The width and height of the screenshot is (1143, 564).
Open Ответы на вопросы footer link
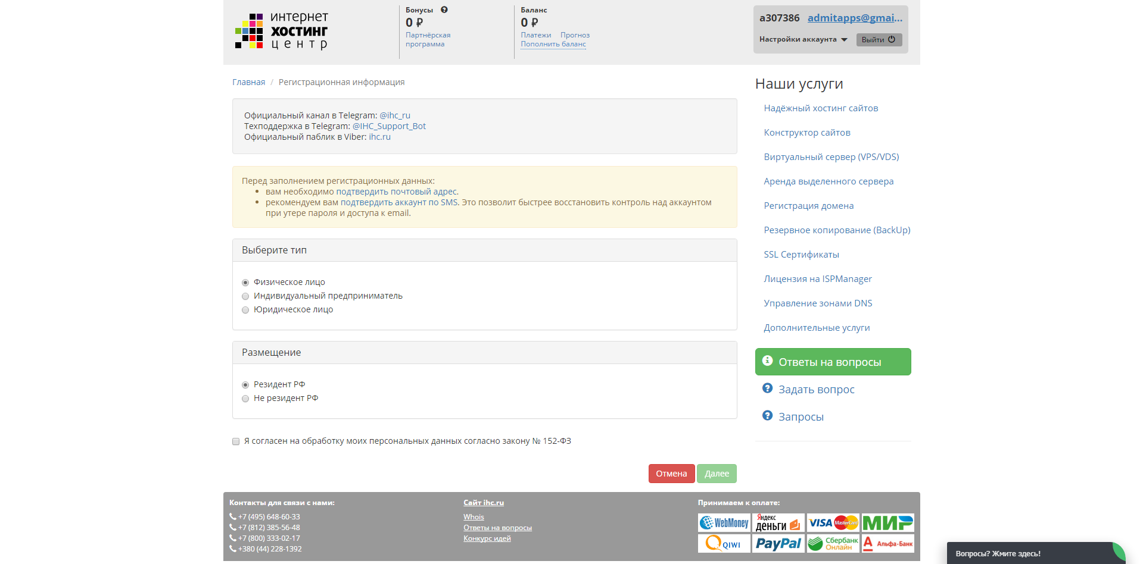click(497, 528)
